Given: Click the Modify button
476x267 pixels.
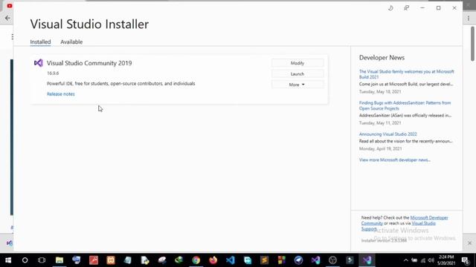Looking at the screenshot, I should point(297,63).
